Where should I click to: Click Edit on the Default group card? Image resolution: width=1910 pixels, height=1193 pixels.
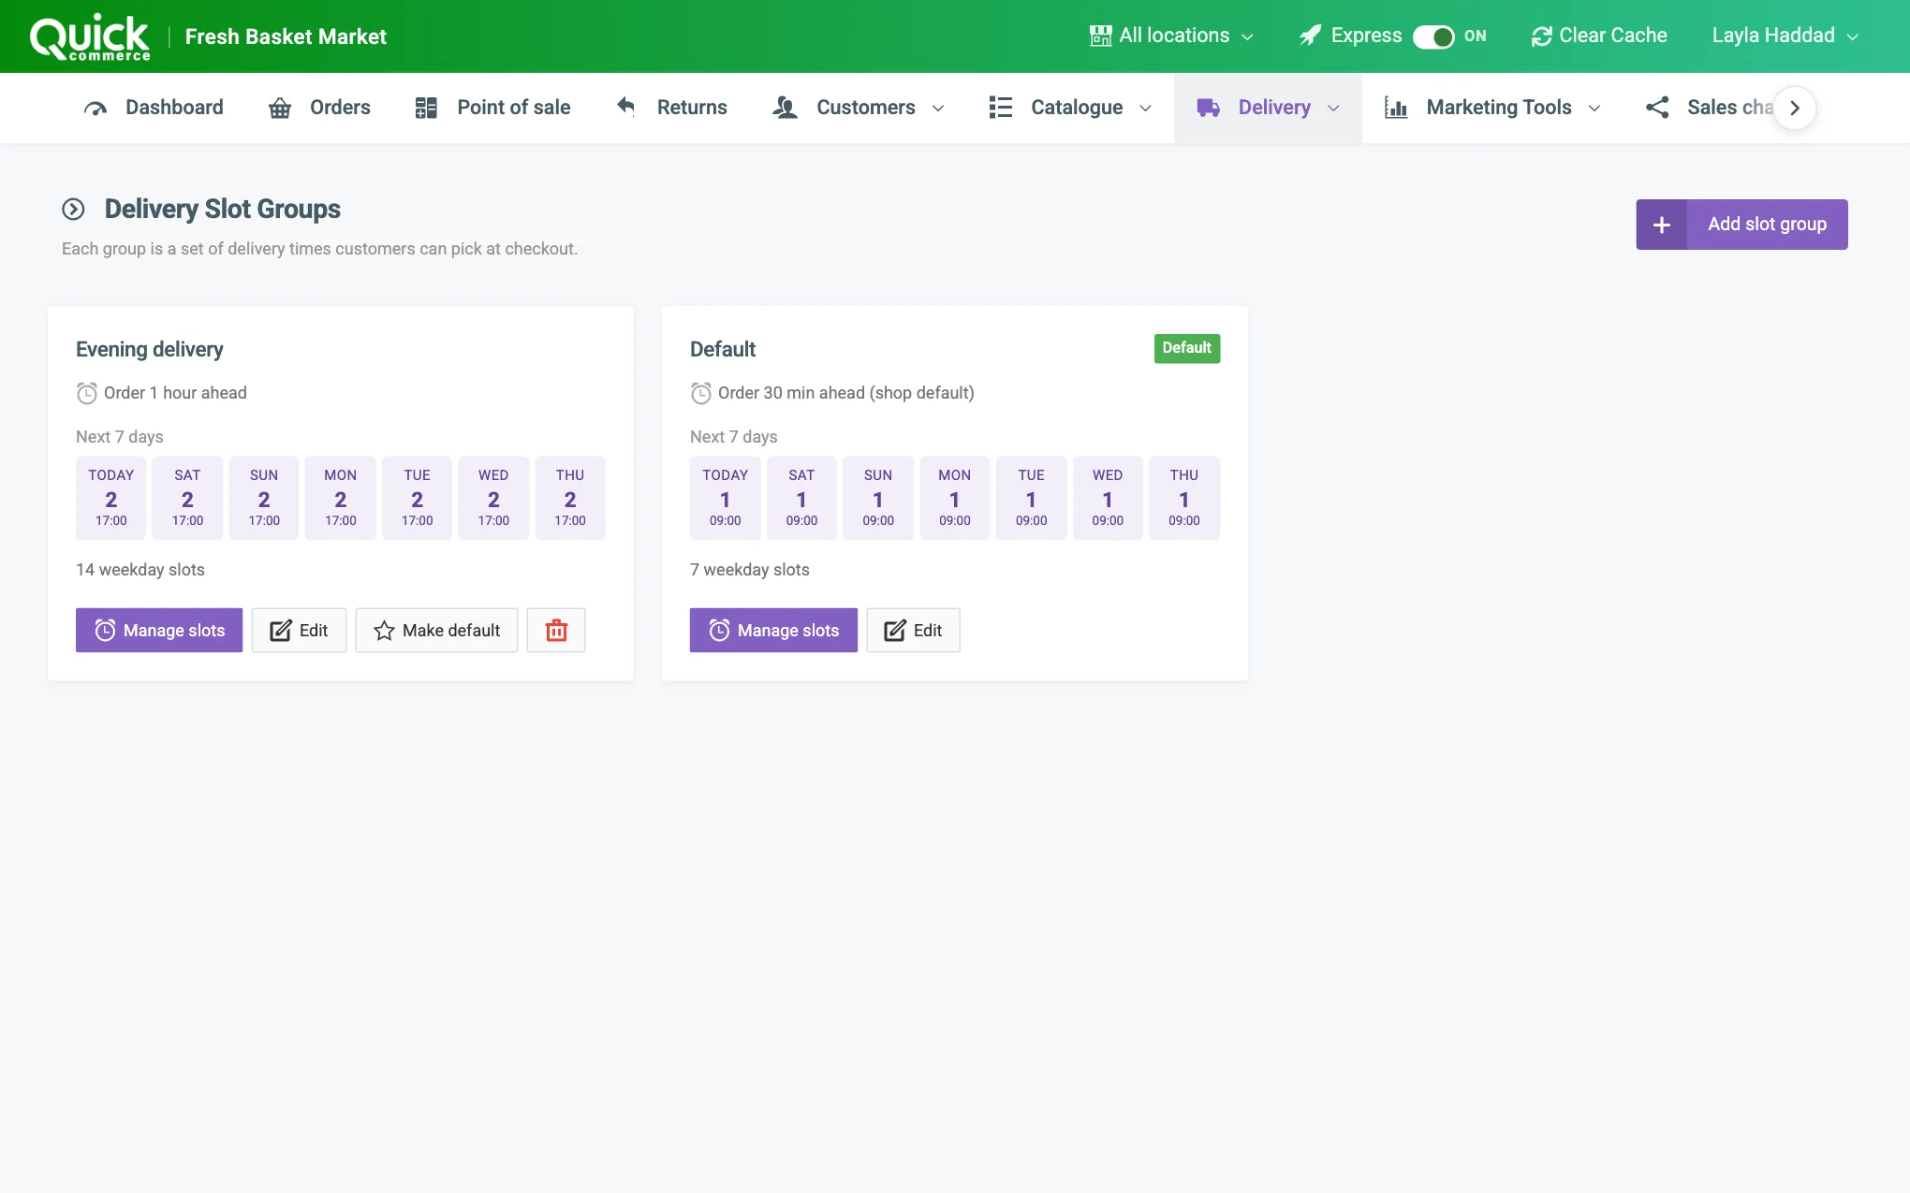[x=913, y=630]
